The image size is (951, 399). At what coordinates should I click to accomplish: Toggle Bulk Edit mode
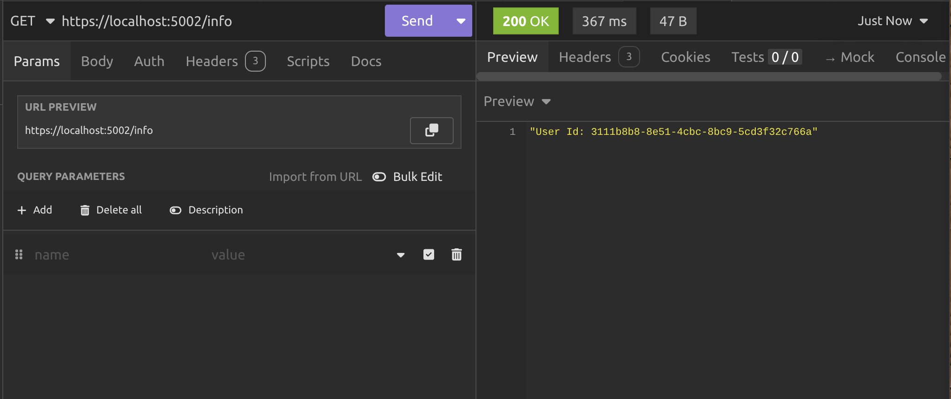click(379, 177)
